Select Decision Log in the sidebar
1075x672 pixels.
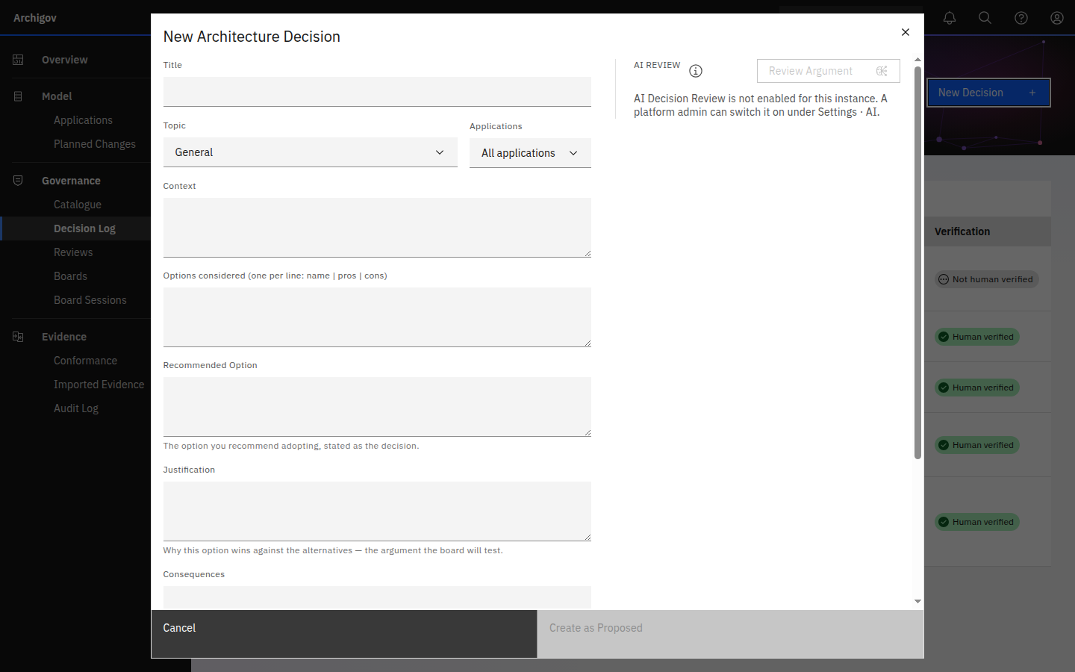coord(84,228)
